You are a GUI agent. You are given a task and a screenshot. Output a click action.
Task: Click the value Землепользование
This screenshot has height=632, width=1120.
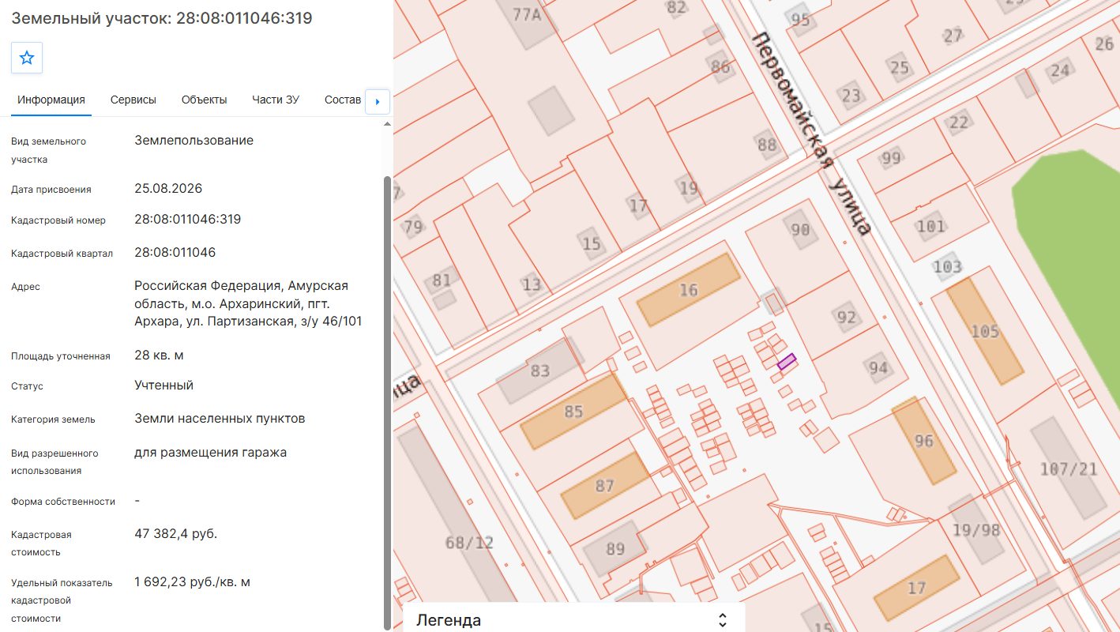pyautogui.click(x=194, y=141)
